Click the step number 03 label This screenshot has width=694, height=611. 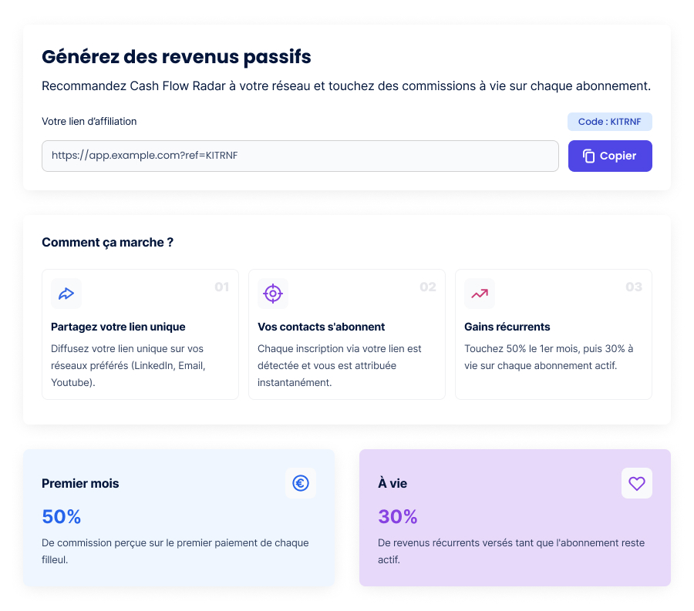click(x=635, y=287)
